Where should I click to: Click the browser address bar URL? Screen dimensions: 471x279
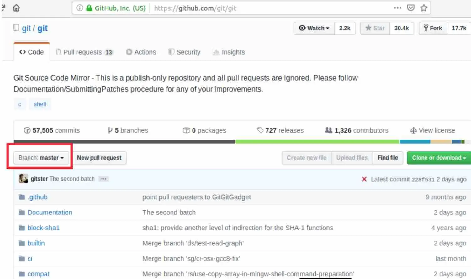[x=195, y=8]
